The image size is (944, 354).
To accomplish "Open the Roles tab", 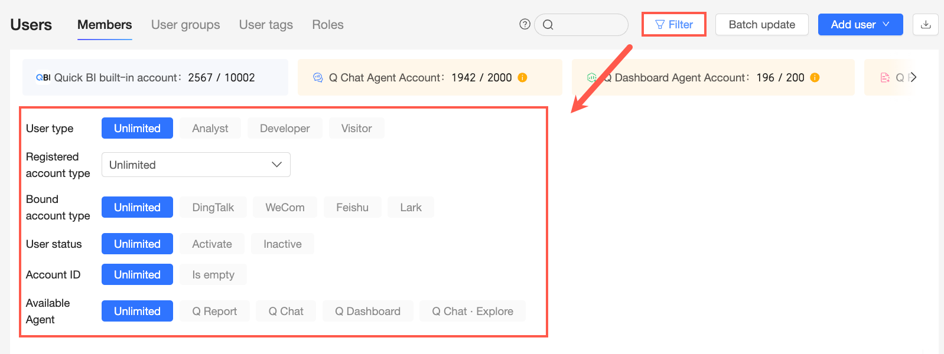I will pos(328,25).
